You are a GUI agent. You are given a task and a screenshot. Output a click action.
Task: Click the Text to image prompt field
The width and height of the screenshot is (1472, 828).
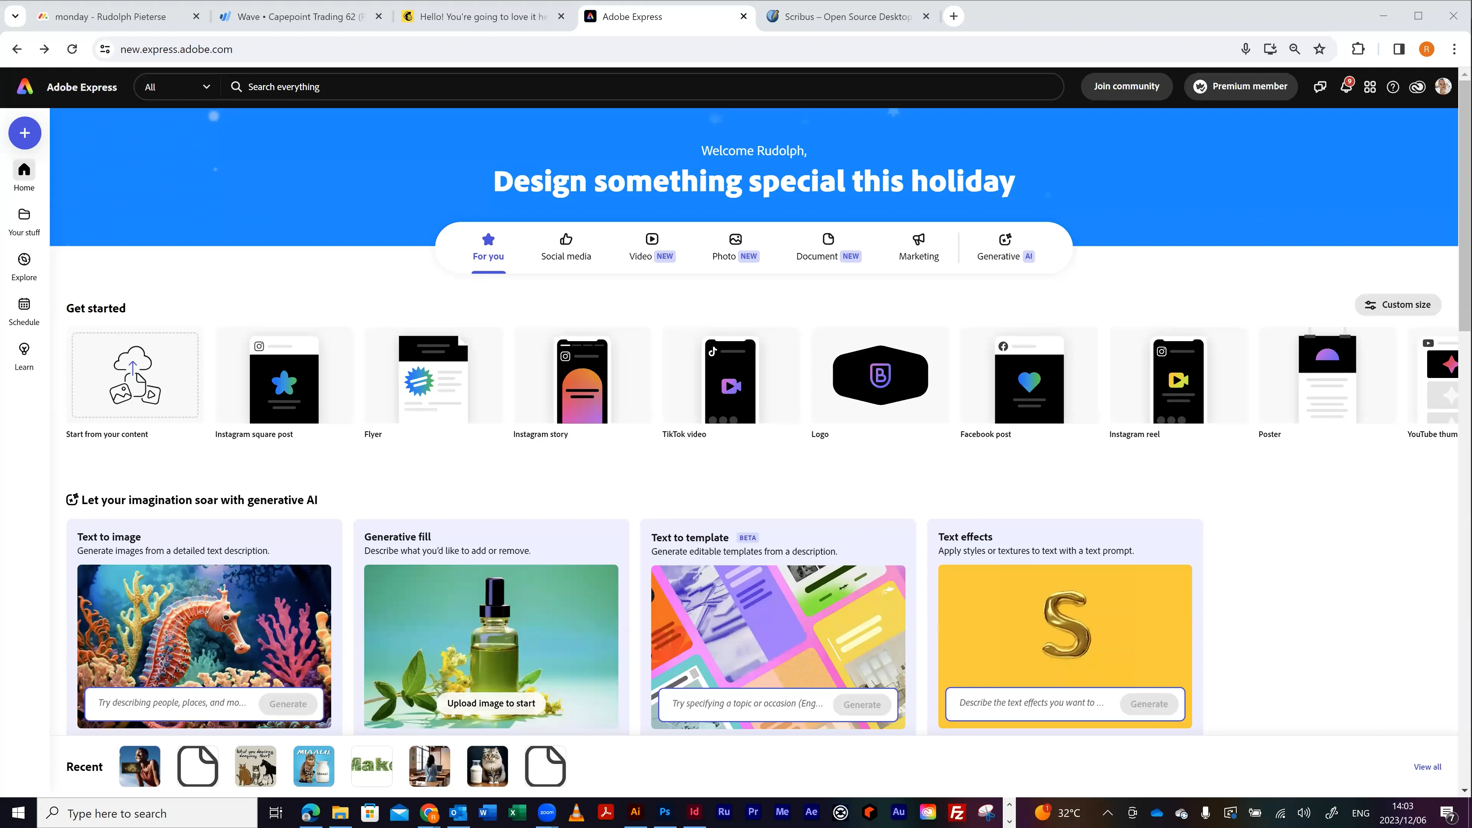(x=173, y=703)
